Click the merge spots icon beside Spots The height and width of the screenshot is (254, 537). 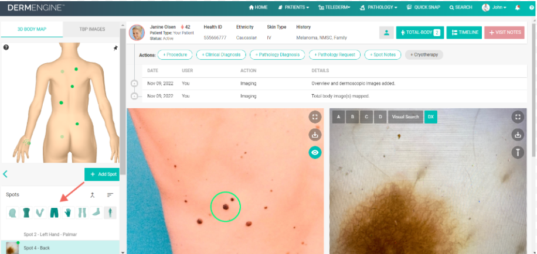pyautogui.click(x=92, y=195)
